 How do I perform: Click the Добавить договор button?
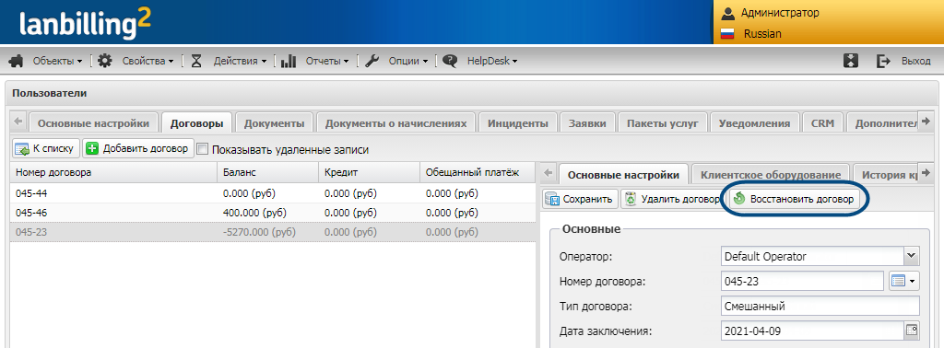[x=138, y=148]
